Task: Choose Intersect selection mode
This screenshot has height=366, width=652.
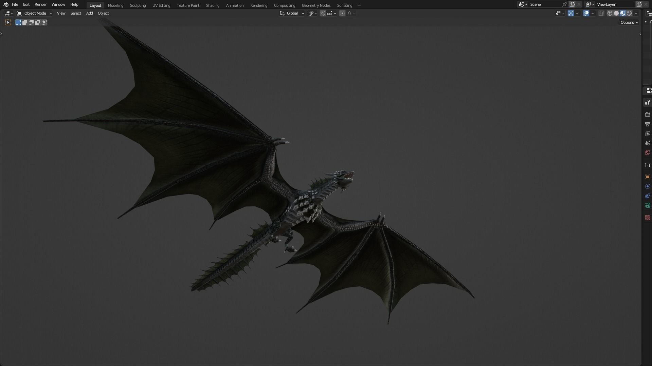Action: (44, 22)
